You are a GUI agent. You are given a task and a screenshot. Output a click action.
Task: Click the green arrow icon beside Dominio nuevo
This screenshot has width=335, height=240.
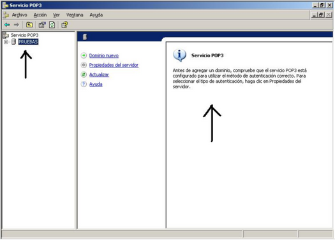click(x=84, y=55)
